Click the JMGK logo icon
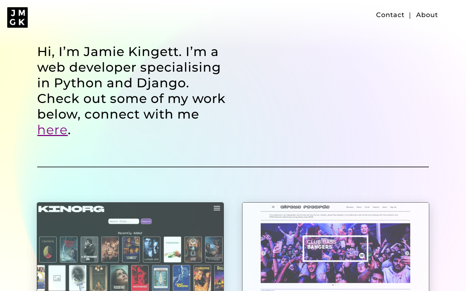The width and height of the screenshot is (466, 291). point(17,17)
